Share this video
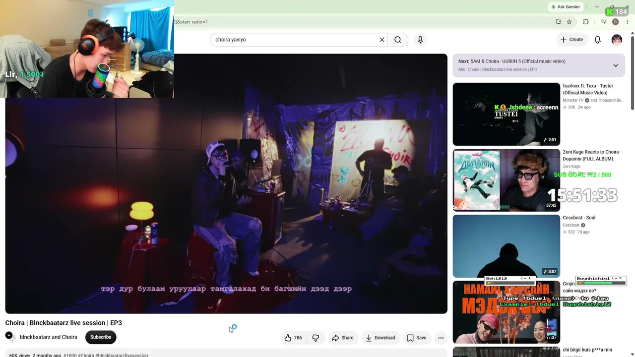635x357 pixels. pos(343,338)
